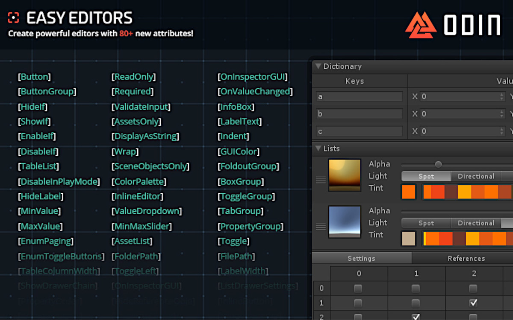This screenshot has width=513, height=320.
Task: Pick yellow from the first item's Tint palette
Action: pos(464,192)
